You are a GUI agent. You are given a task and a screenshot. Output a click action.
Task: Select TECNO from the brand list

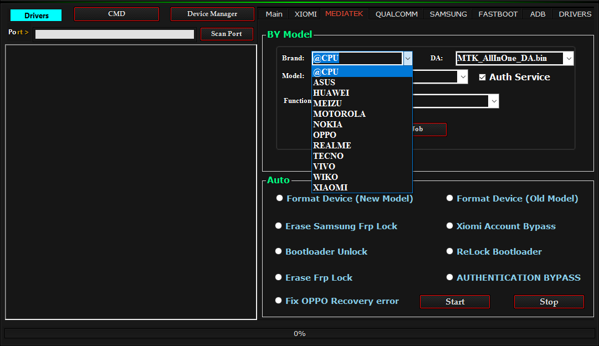(x=362, y=156)
